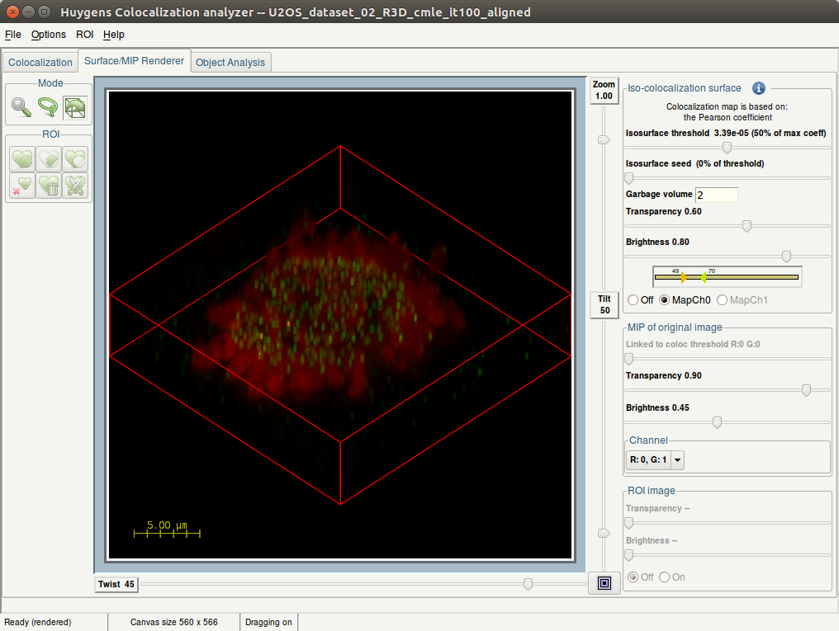The image size is (839, 631).
Task: Open the blue info icon for iso-colocalization
Action: click(758, 88)
